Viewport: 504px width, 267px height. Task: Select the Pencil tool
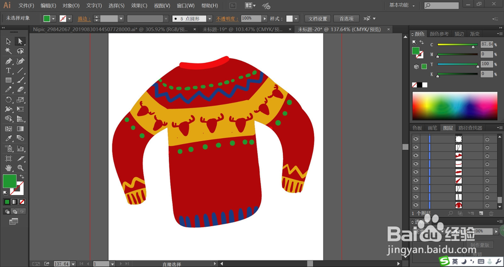[x=9, y=90]
